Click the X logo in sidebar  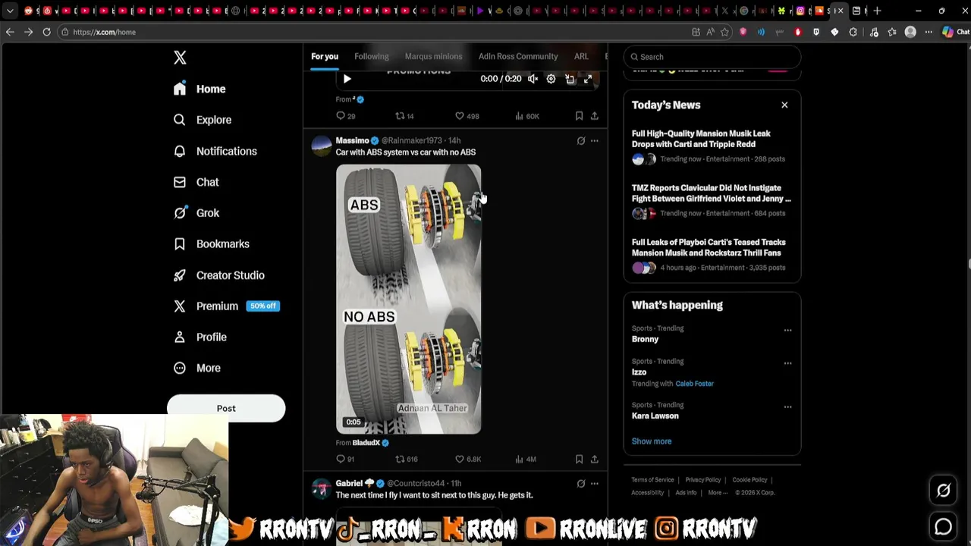click(180, 58)
